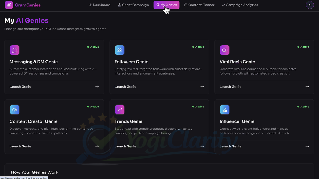Click the Trends Genie chart icon
The image size is (319, 179).
click(x=120, y=110)
